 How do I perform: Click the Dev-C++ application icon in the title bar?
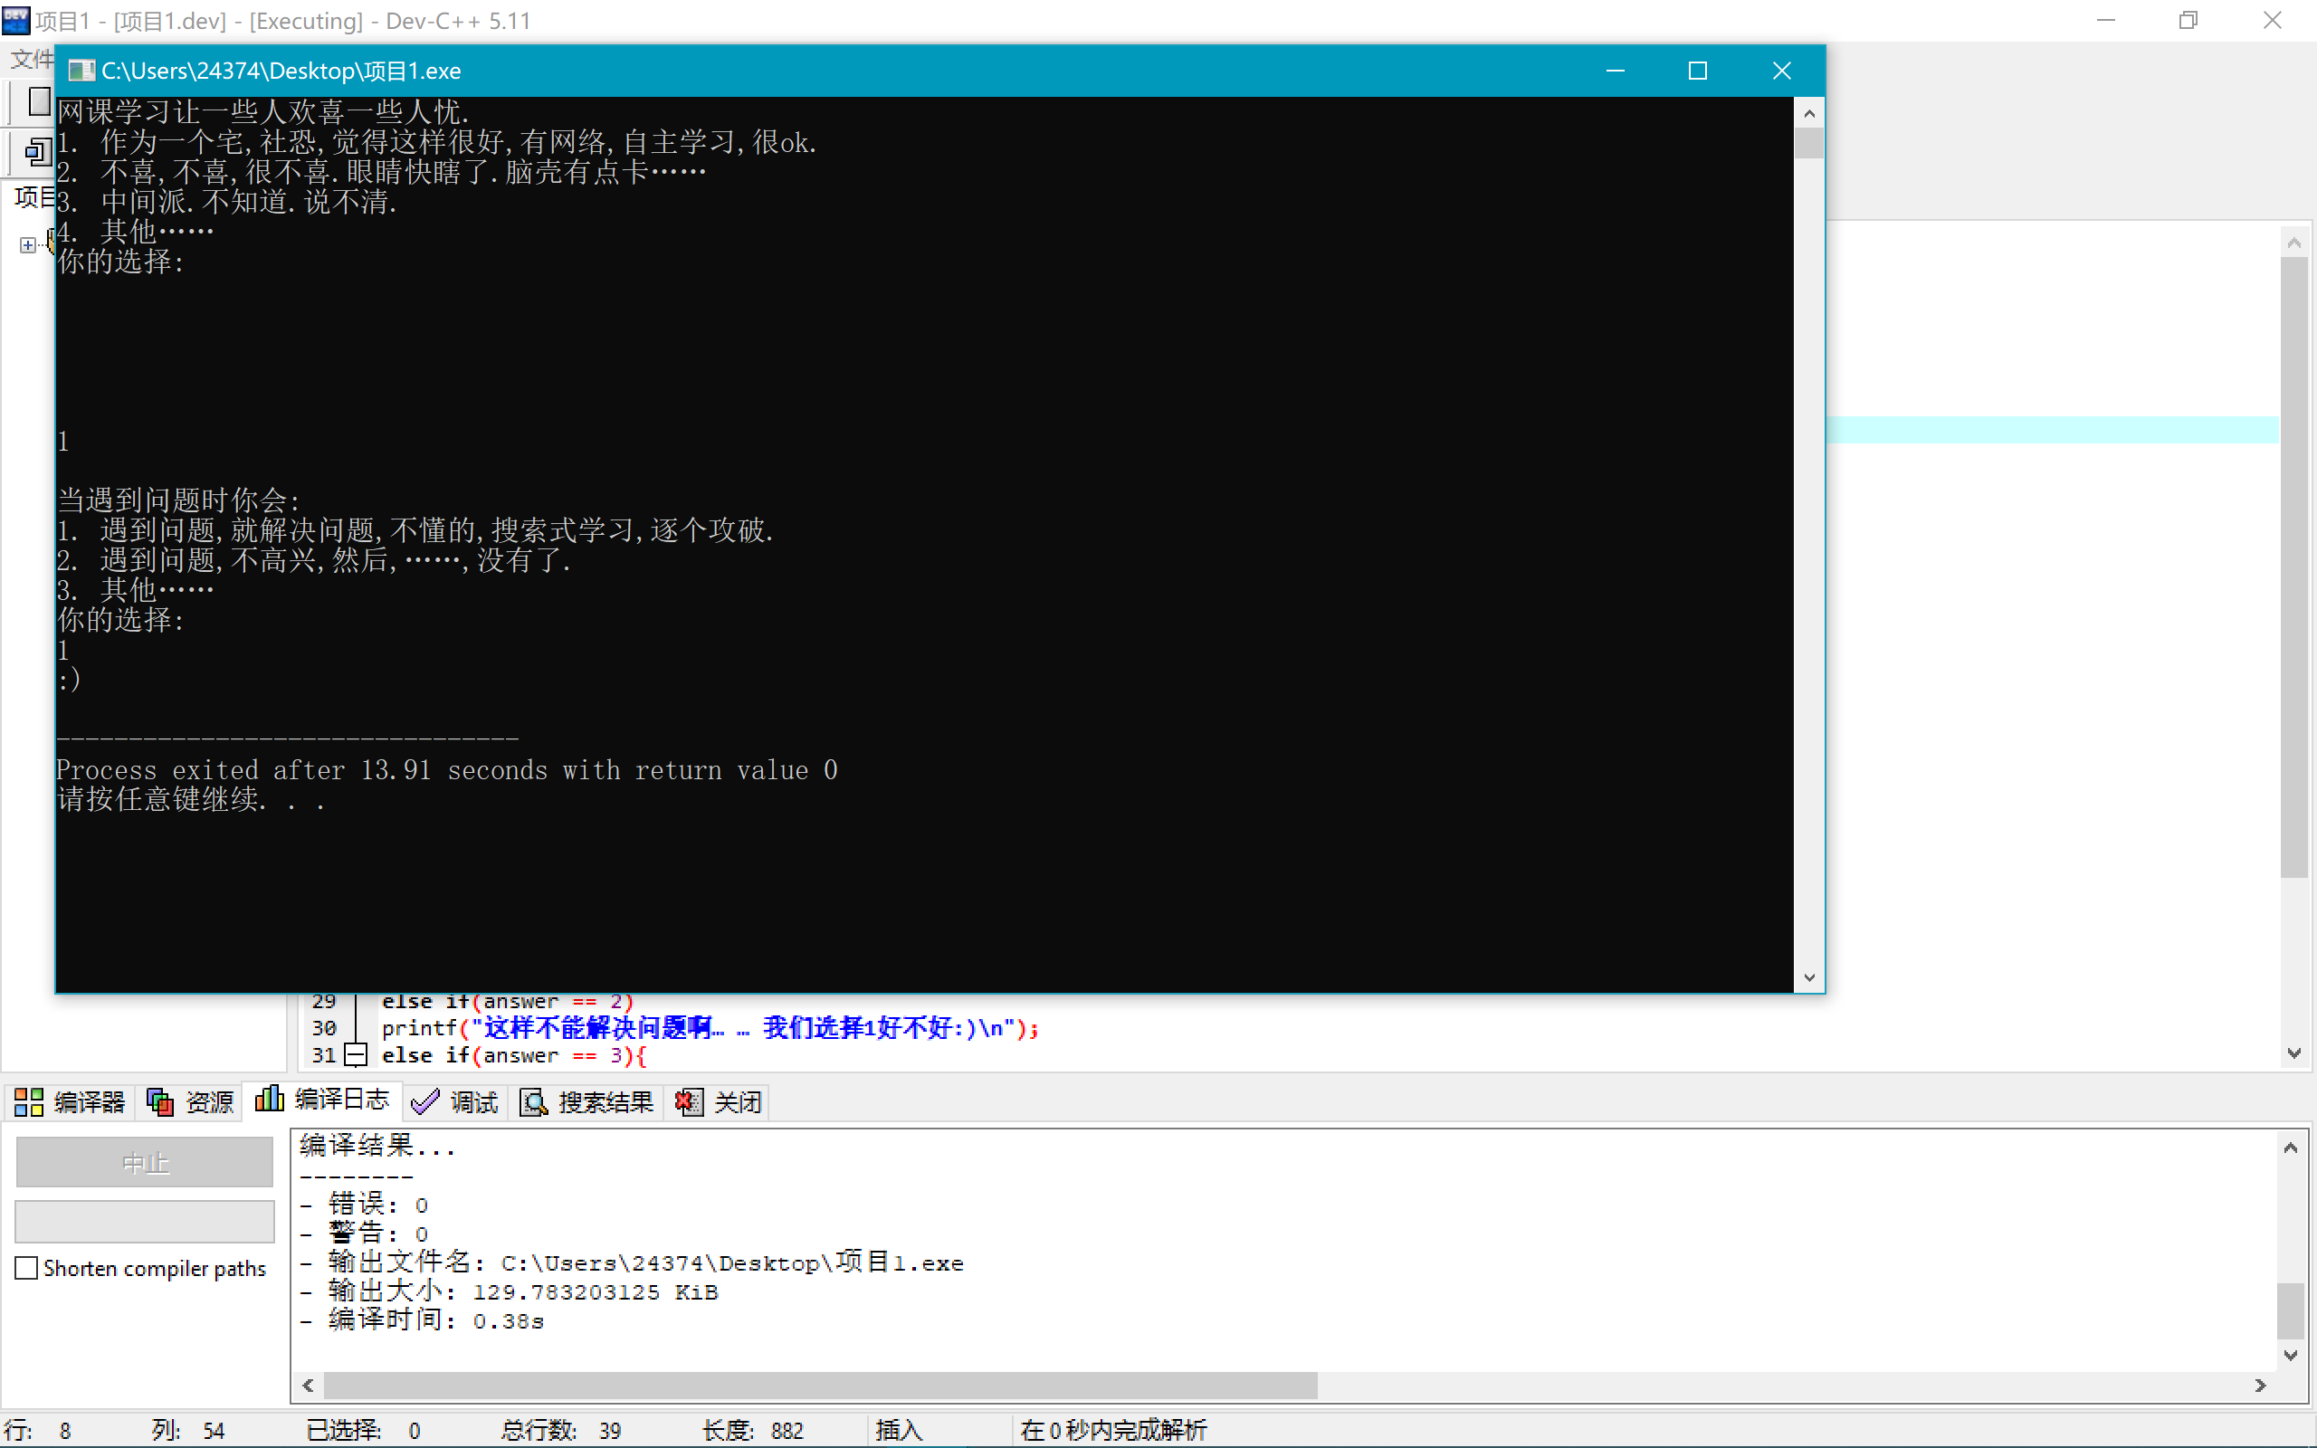click(x=16, y=20)
